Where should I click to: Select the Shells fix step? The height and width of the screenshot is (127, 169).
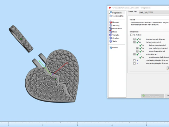(113, 41)
